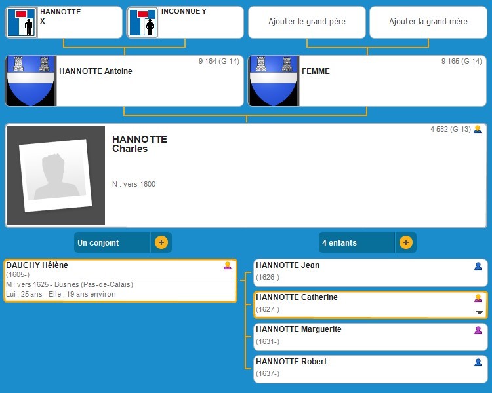Screen dimensions: 492x393
Task: Click plus icon to add a spouse
Action: click(x=161, y=242)
